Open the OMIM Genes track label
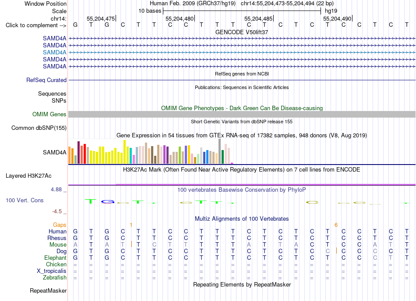Viewport: 416px width, 301px height. click(49, 115)
